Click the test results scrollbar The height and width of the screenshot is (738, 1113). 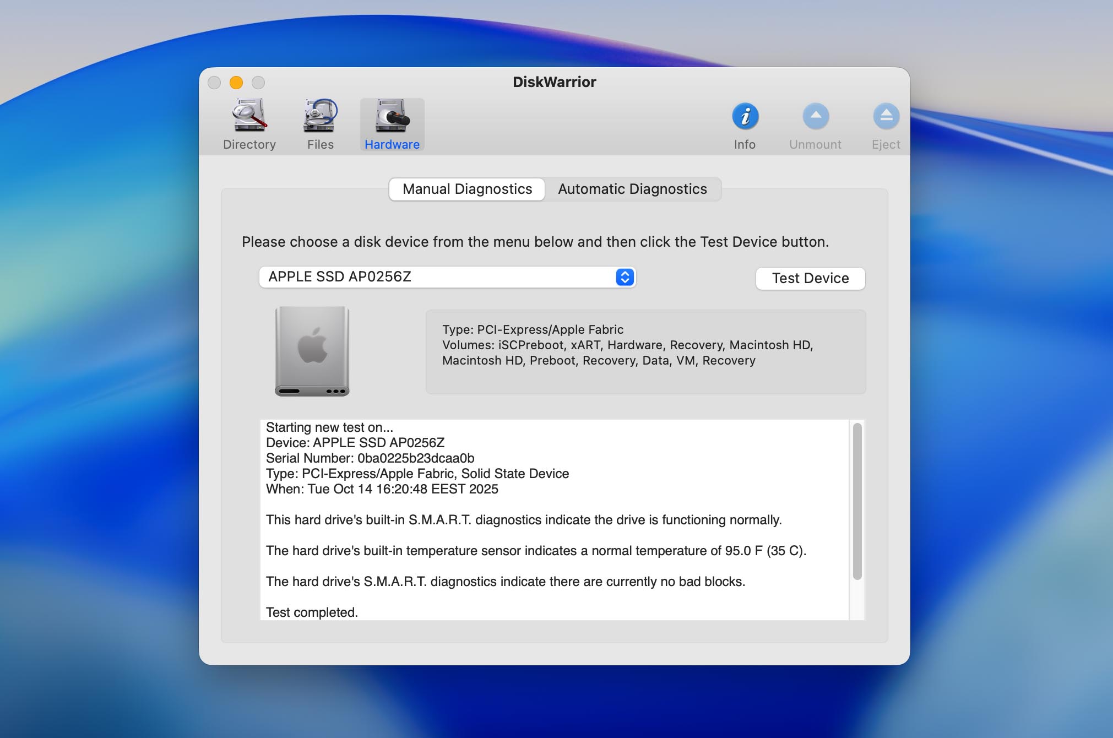point(857,501)
